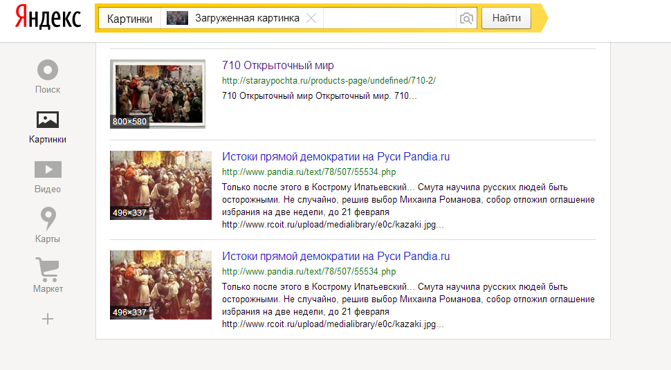Select the Картинки tab in search bar
This screenshot has height=370, width=671.
[x=129, y=19]
